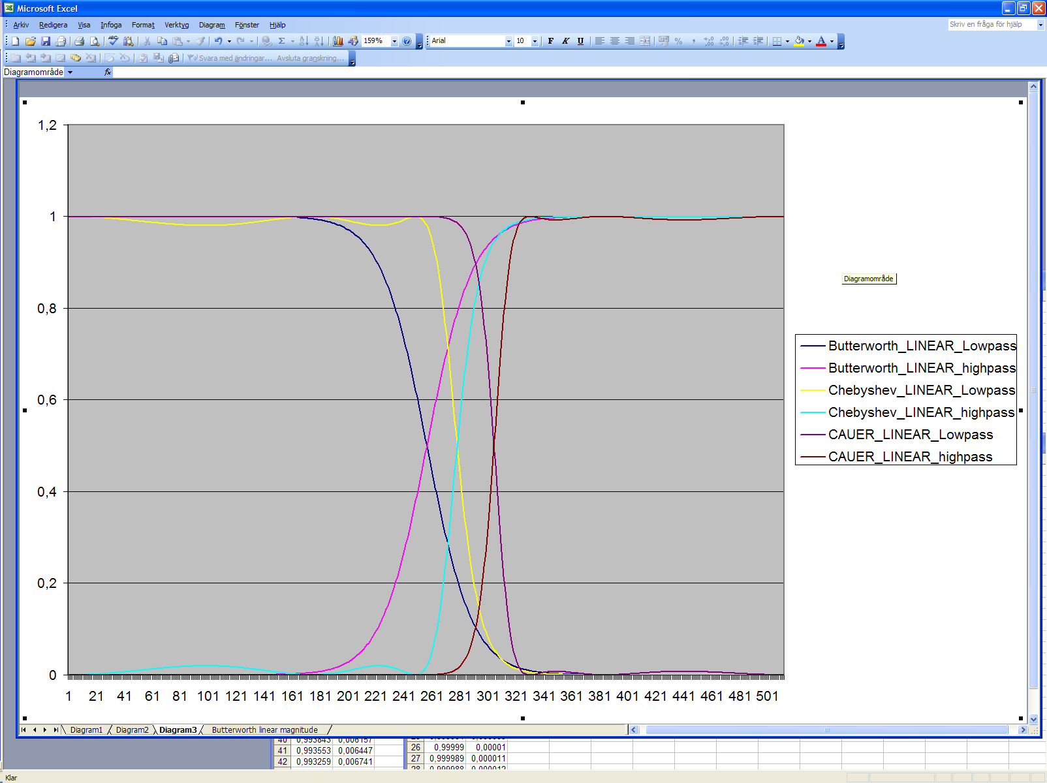Open the Redigera menu
Screen dimensions: 1047x783
[x=53, y=25]
